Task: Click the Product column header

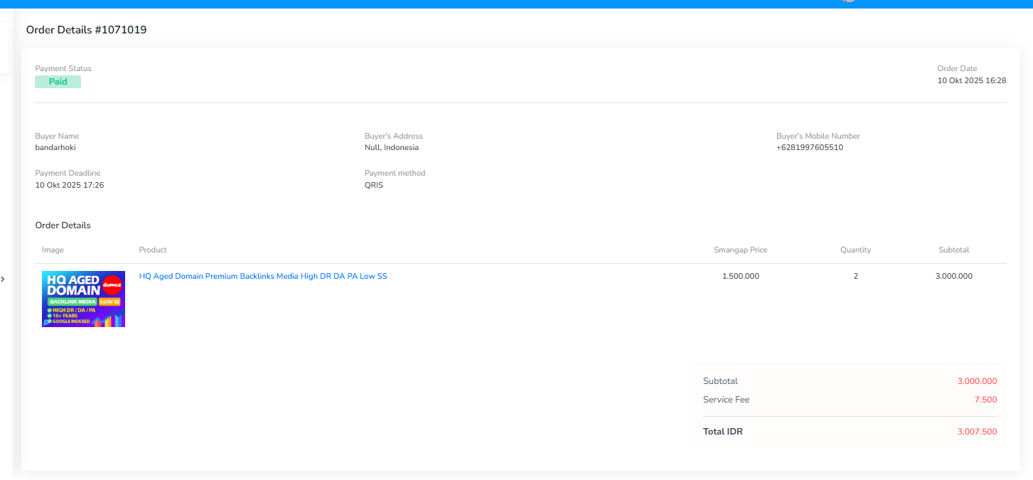Action: 153,250
